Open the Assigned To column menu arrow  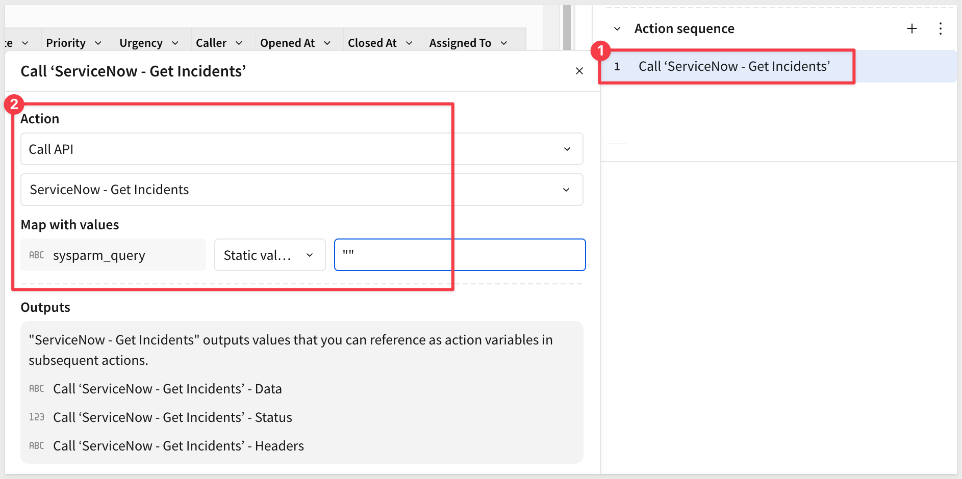tap(503, 43)
